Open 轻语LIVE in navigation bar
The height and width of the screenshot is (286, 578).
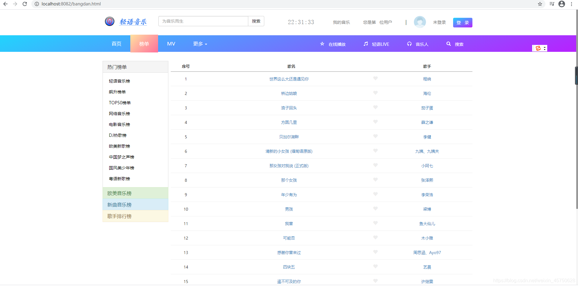coord(380,44)
